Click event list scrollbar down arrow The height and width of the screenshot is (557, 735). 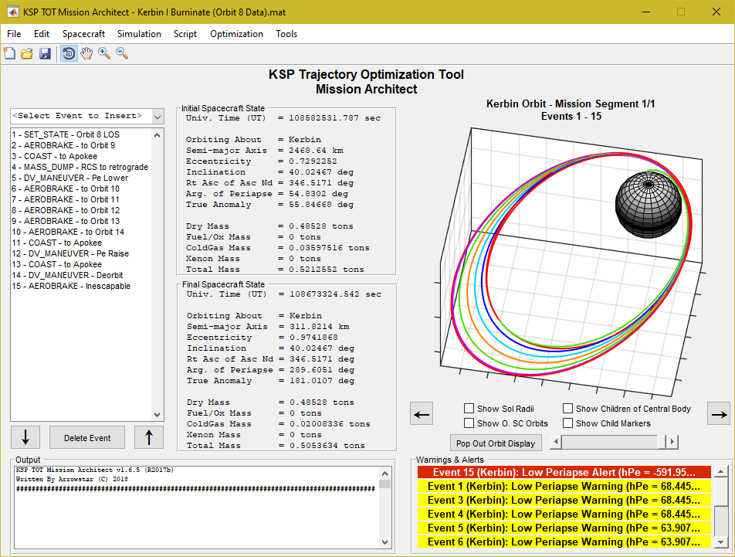pos(157,415)
